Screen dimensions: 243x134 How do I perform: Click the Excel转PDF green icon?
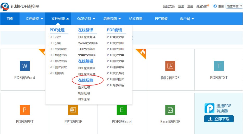(170, 110)
